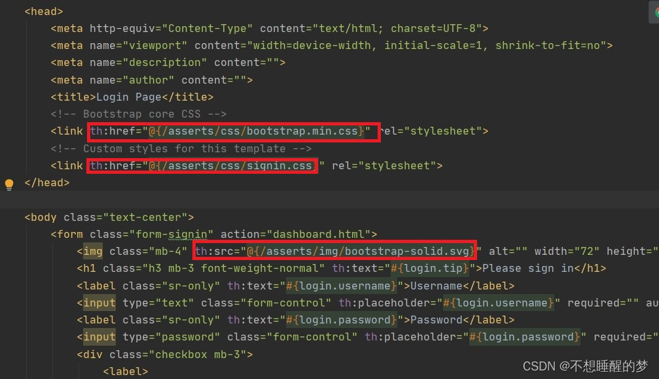Click the meta name="description" line
The width and height of the screenshot is (659, 379).
pyautogui.click(x=168, y=63)
